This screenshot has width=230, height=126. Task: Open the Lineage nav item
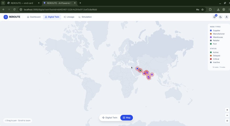[x=69, y=17]
